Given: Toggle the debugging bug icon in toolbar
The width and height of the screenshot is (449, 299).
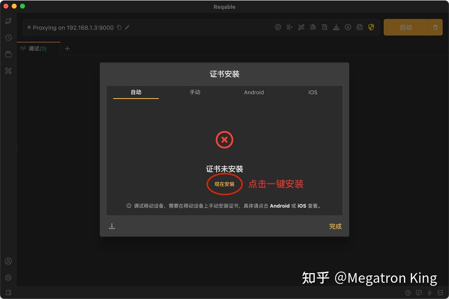Looking at the screenshot, I should 313,27.
